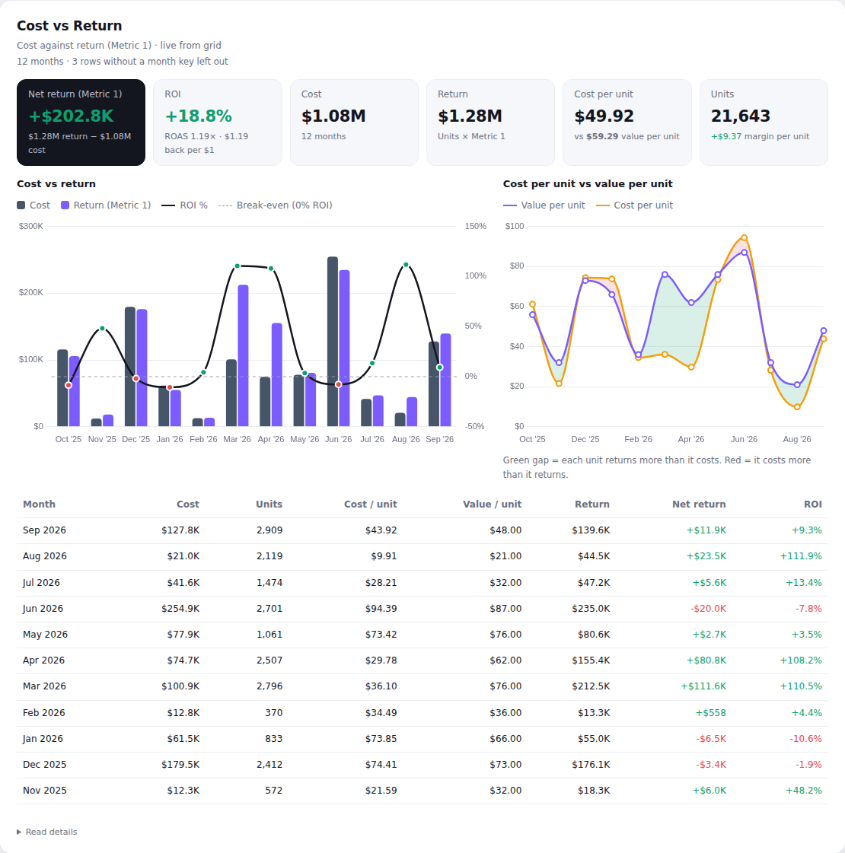This screenshot has width=845, height=853.
Task: Click the +$558 net return value
Action: [x=710, y=713]
